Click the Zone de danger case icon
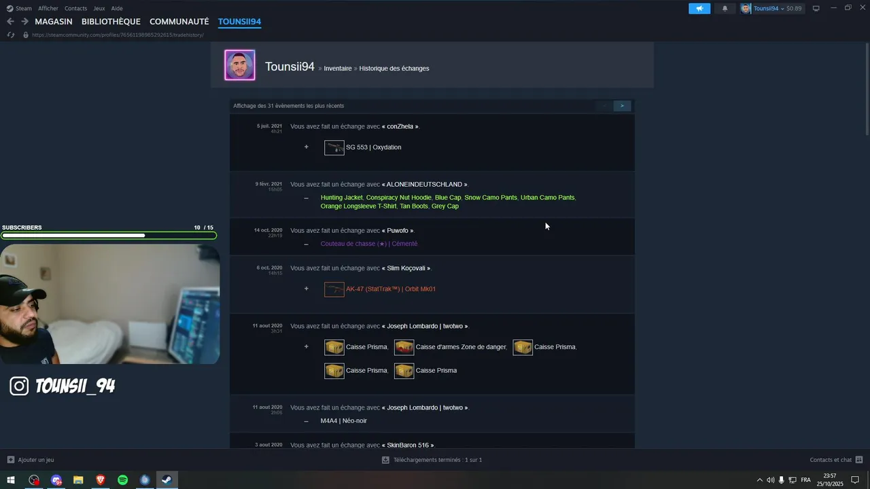Viewport: 870px width, 489px height. [x=404, y=347]
